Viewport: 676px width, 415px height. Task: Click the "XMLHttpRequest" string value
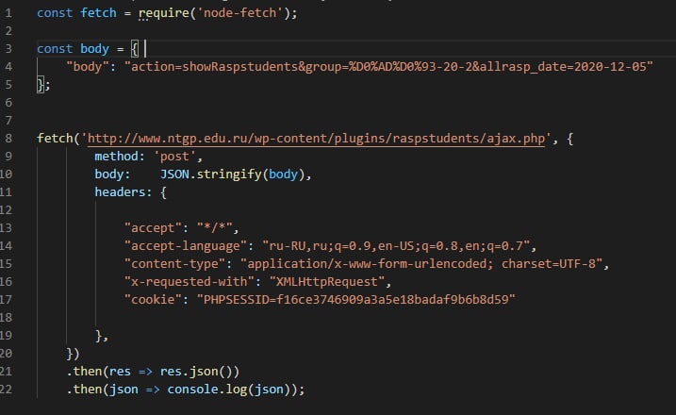(327, 282)
